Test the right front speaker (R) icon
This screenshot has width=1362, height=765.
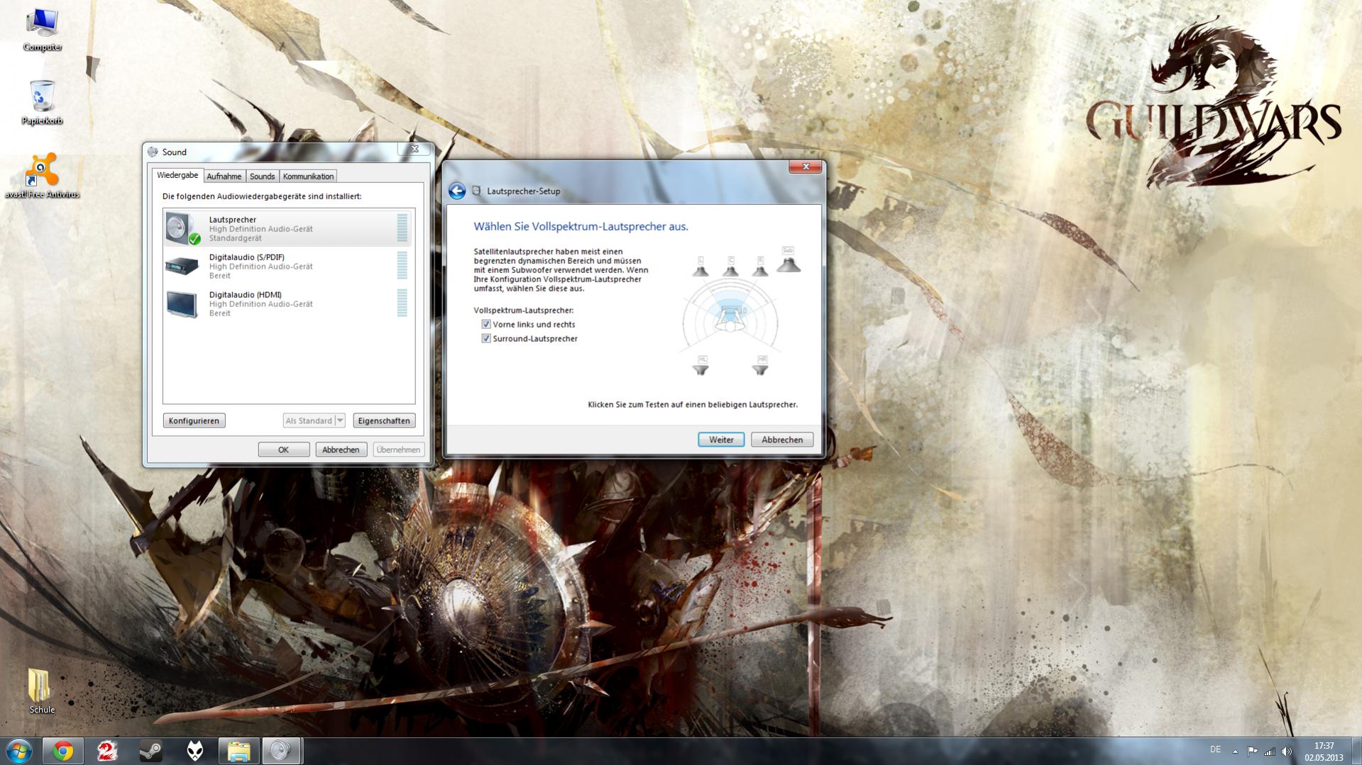tap(760, 267)
